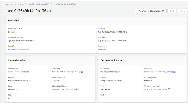Select the end time 11:16:22 PM value
This screenshot has height=103, width=188.
pyautogui.click(x=113, y=41)
